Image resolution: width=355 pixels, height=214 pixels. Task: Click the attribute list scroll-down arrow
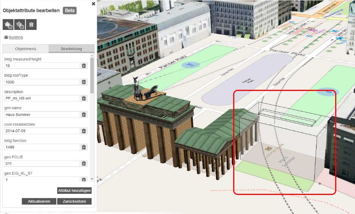click(92, 179)
